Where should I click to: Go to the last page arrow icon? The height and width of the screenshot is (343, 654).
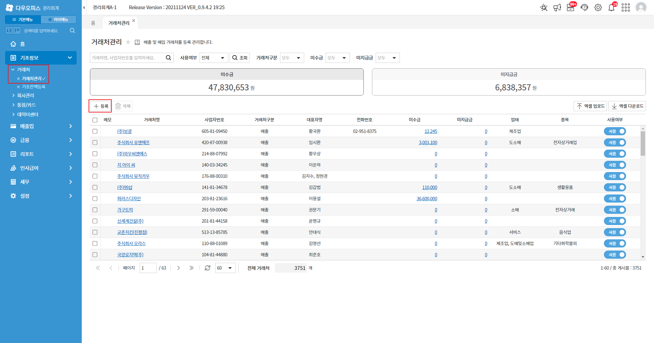[x=191, y=268]
